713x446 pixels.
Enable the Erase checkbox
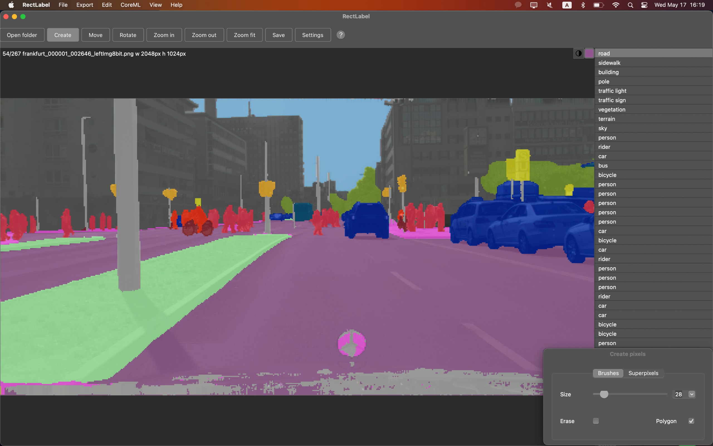(596, 421)
